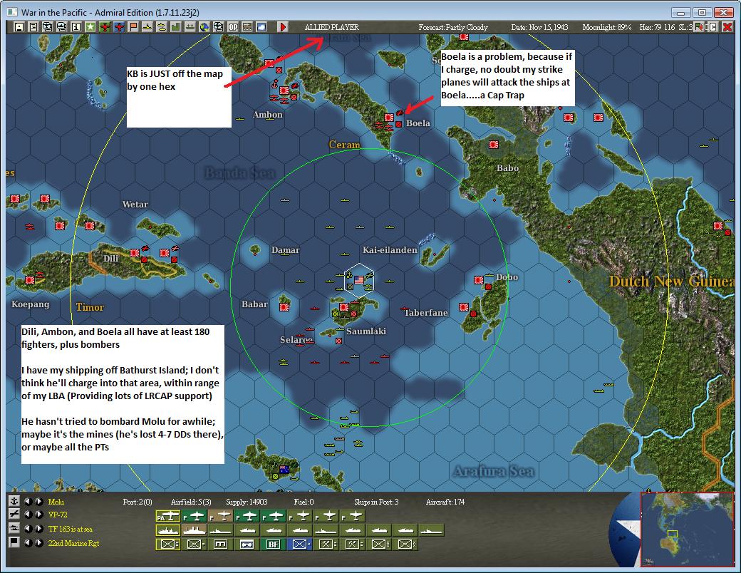Screen dimensions: 741x573
Task: Go to next air unit after VP-72
Action: (38, 515)
